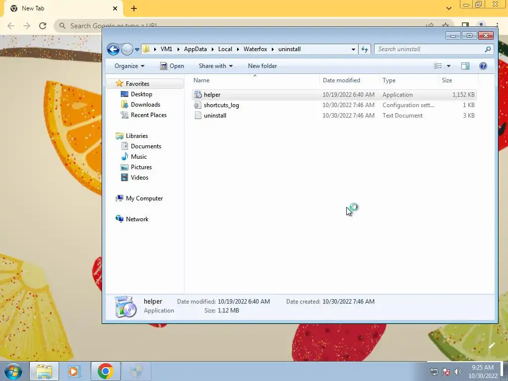Click Chrome tab search chevron
The image size is (508, 381).
point(448,8)
